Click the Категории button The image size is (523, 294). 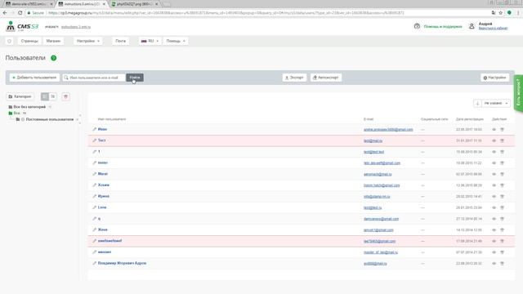coord(20,96)
